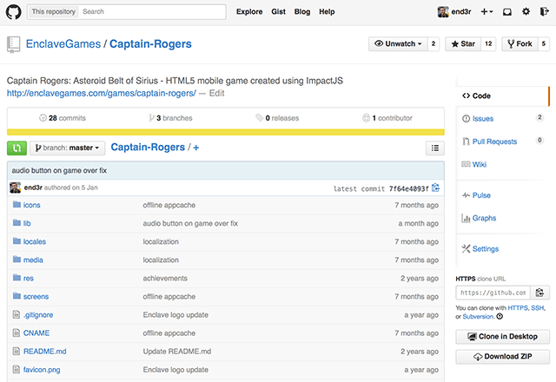Image resolution: width=556 pixels, height=382 pixels.
Task: Open the README.md file name
Action: [44, 351]
